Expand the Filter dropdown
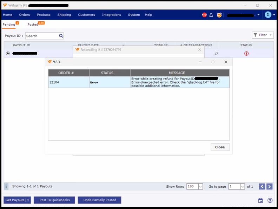278x209 pixels. point(263,35)
